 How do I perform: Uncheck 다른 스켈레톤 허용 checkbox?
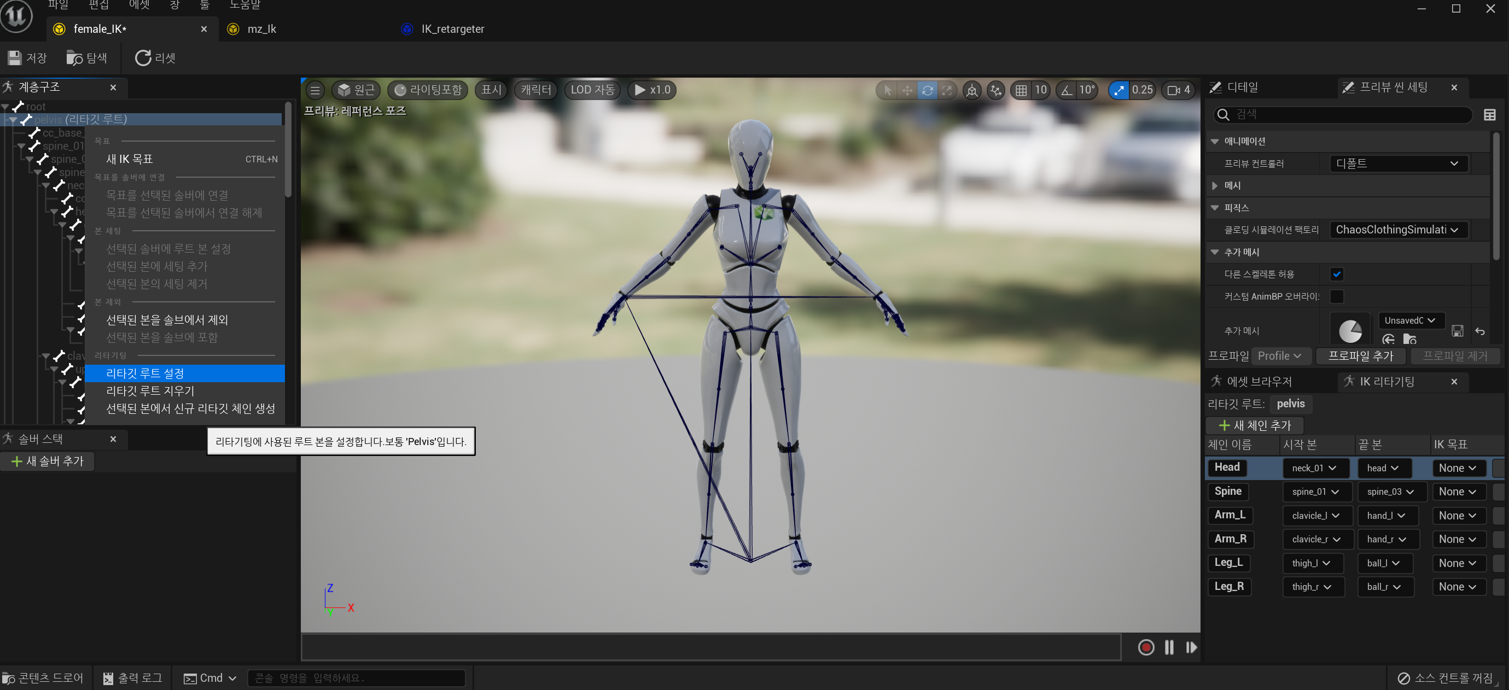(x=1336, y=274)
